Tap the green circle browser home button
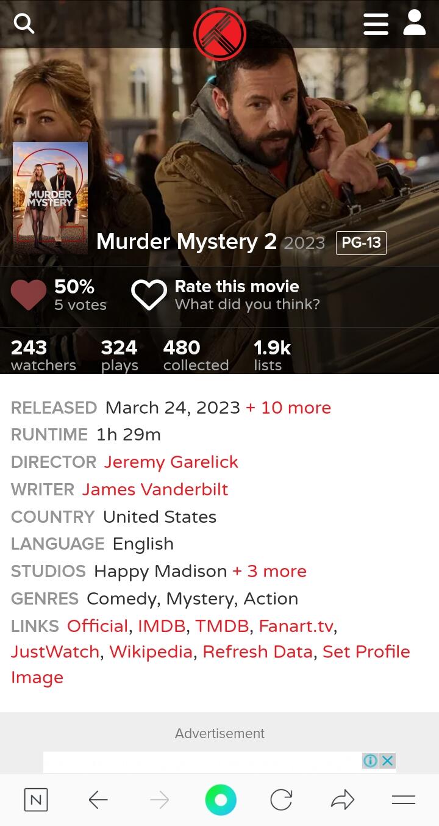This screenshot has height=826, width=439. pyautogui.click(x=221, y=799)
